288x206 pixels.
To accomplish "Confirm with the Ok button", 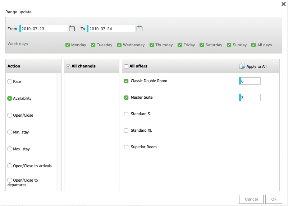I will 274,199.
